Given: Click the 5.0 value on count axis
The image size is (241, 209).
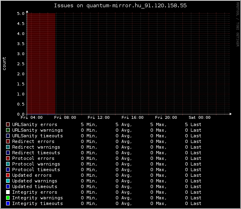Looking at the screenshot, I should point(21,14).
